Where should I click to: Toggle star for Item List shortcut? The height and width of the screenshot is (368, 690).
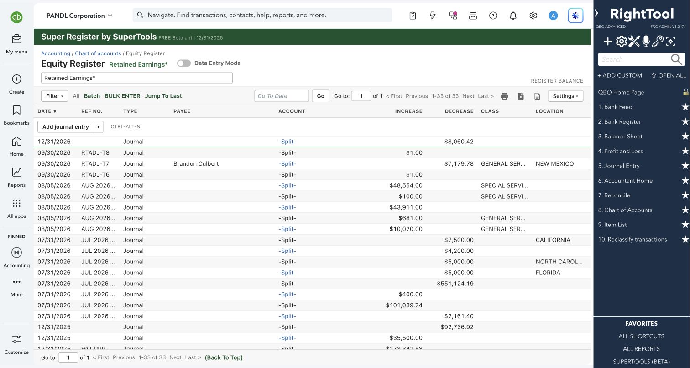pyautogui.click(x=685, y=225)
